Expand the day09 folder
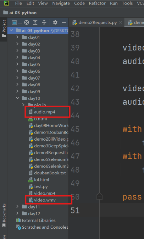 point(17,91)
